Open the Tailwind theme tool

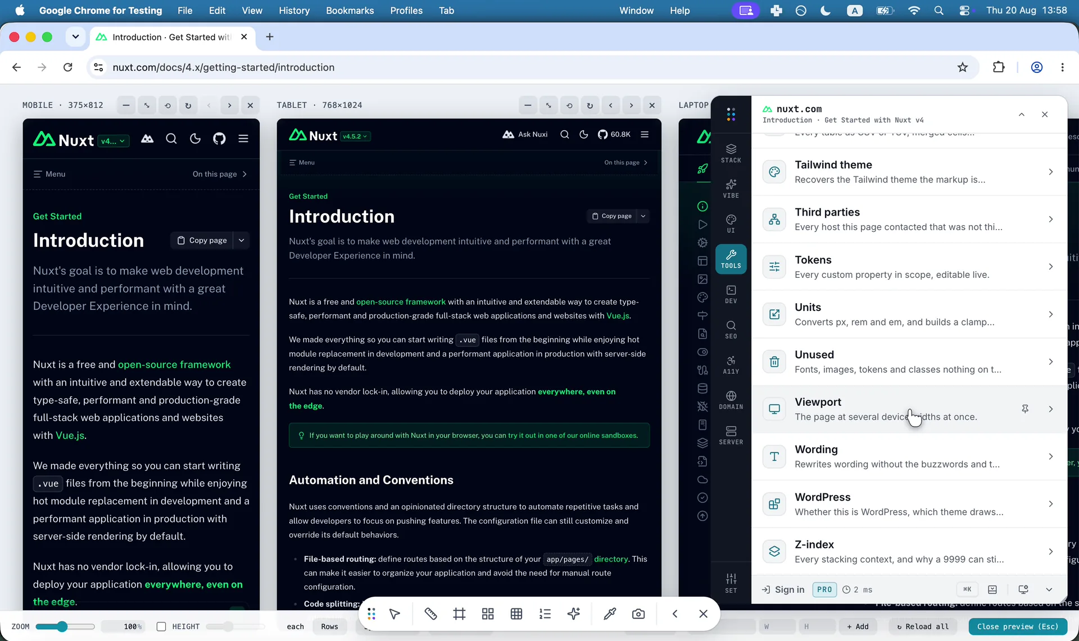tap(909, 172)
